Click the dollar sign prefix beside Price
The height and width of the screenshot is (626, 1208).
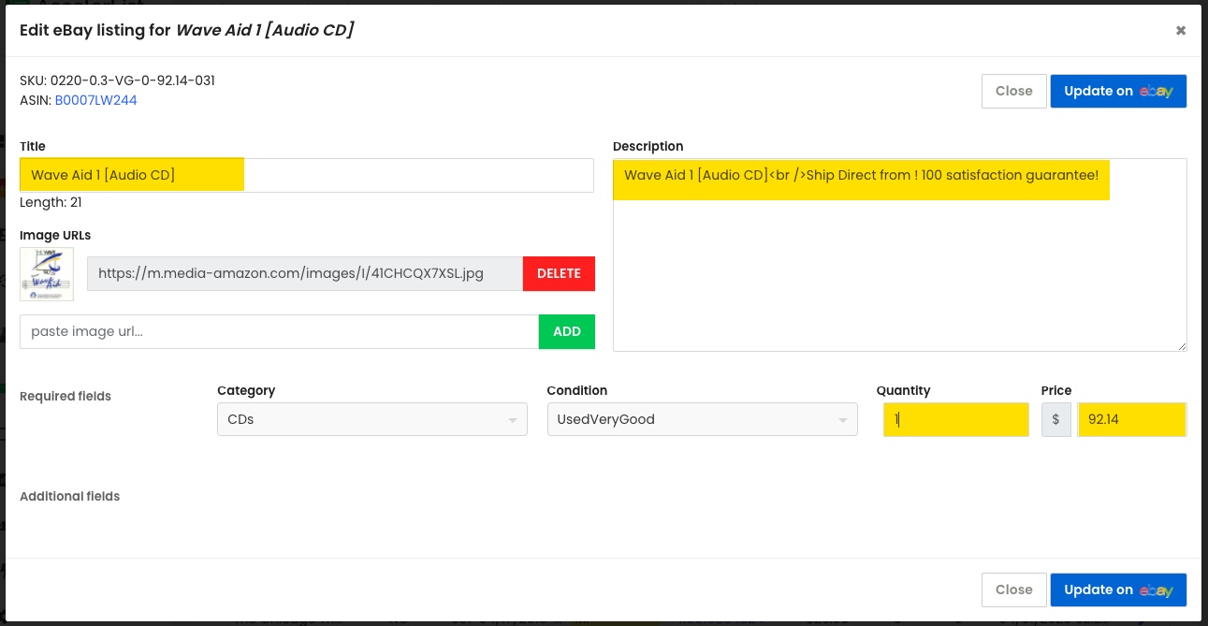[1055, 419]
